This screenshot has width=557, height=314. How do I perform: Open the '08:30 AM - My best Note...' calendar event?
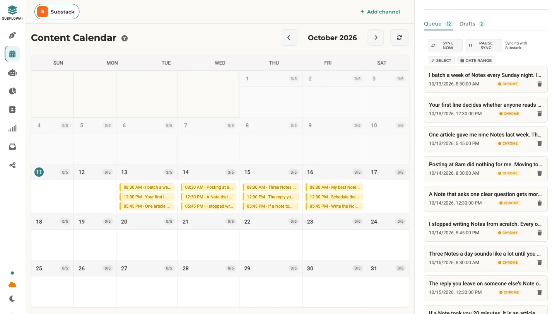[334, 187]
